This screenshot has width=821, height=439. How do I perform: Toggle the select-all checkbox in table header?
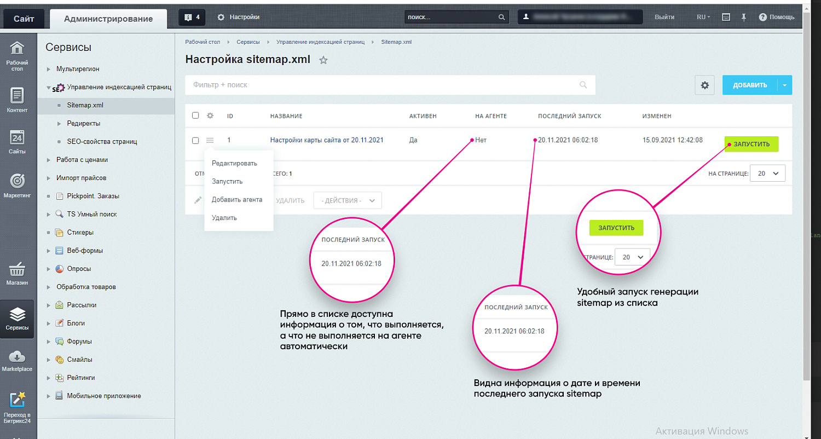tap(195, 115)
